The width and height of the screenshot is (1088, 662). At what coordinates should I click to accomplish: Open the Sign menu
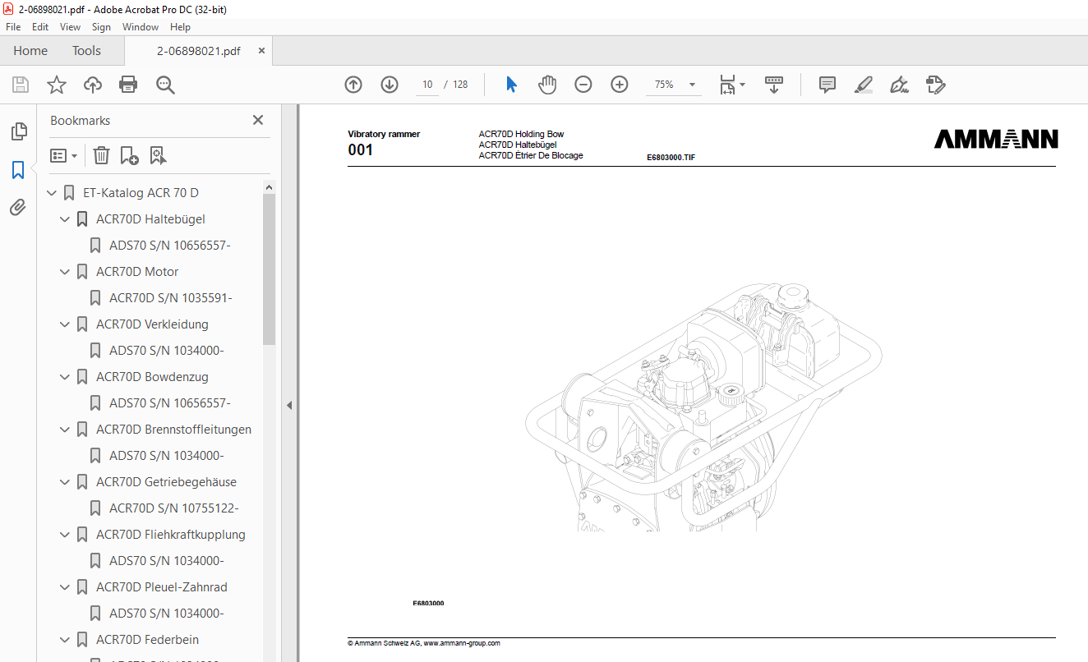[x=101, y=27]
